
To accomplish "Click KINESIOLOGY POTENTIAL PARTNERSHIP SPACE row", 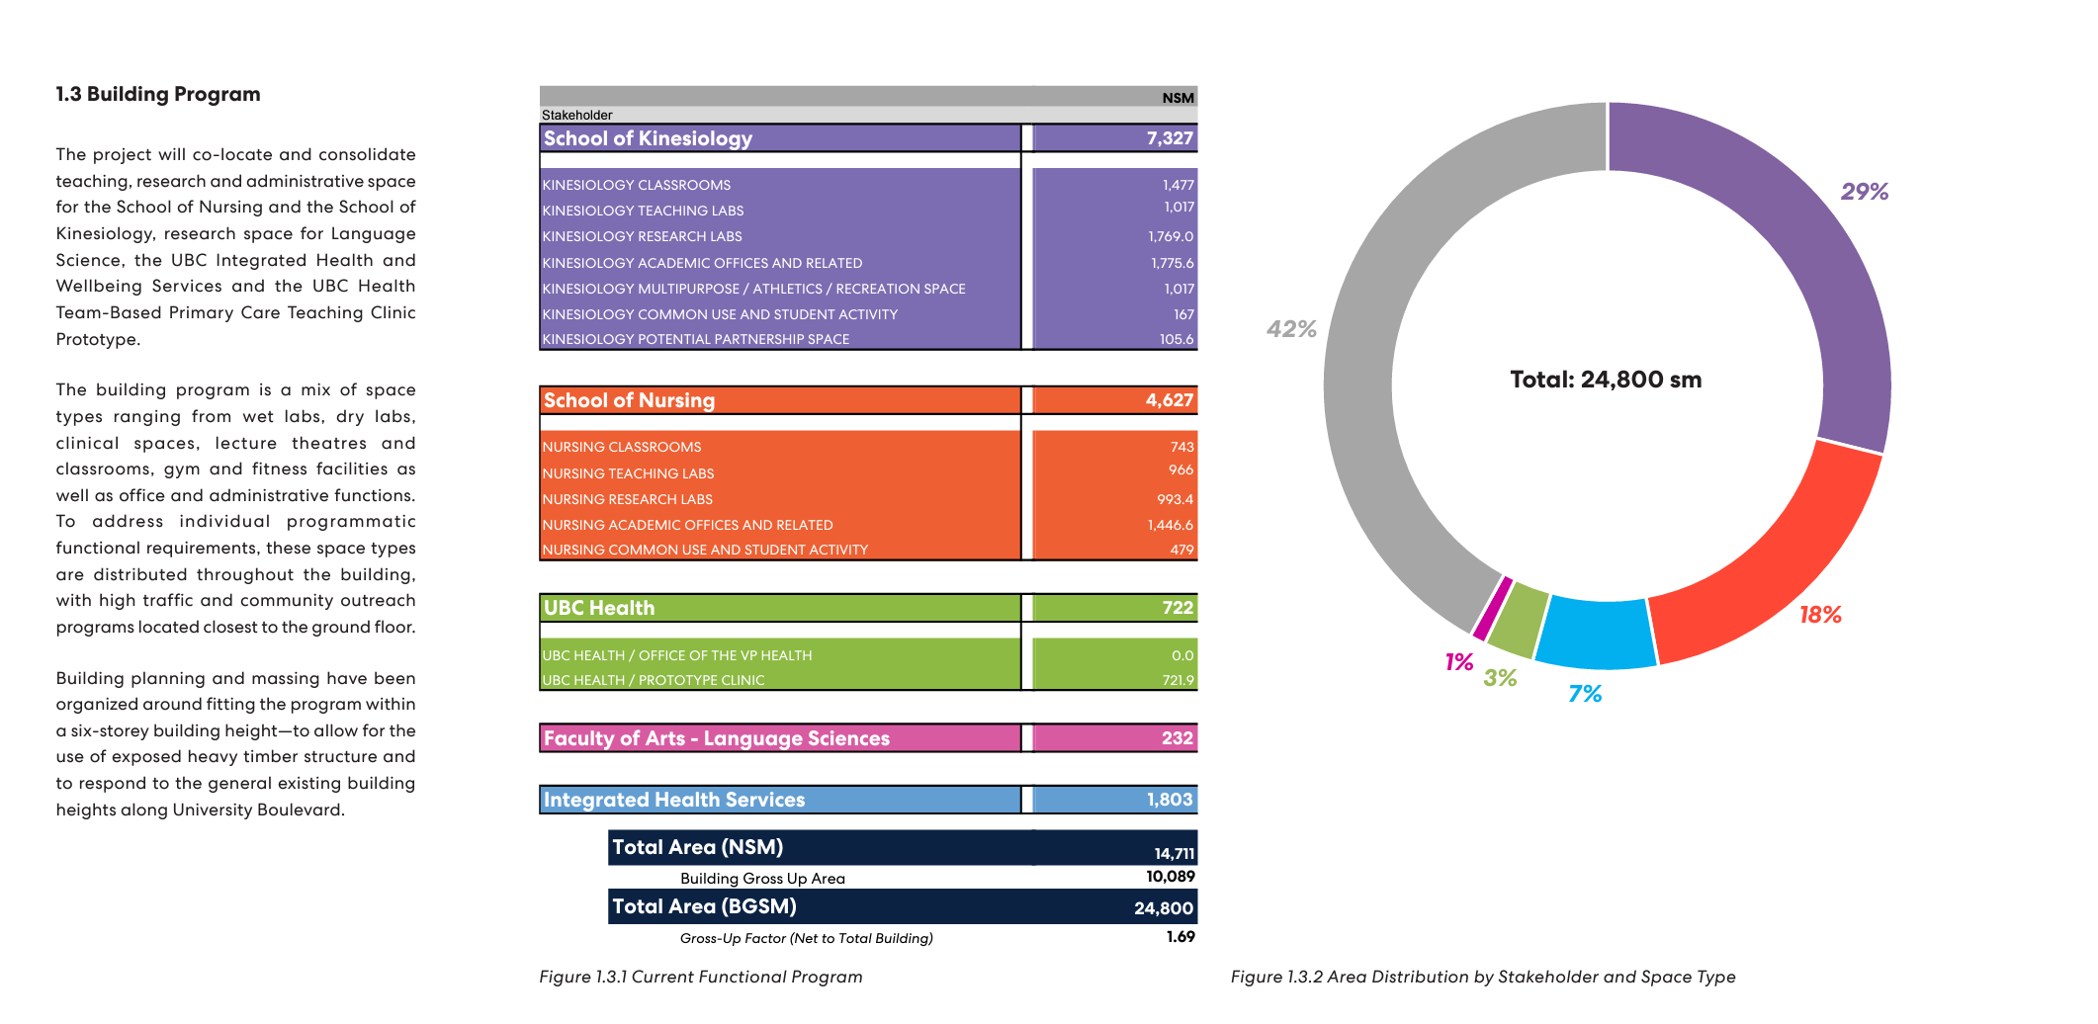I will coord(868,339).
